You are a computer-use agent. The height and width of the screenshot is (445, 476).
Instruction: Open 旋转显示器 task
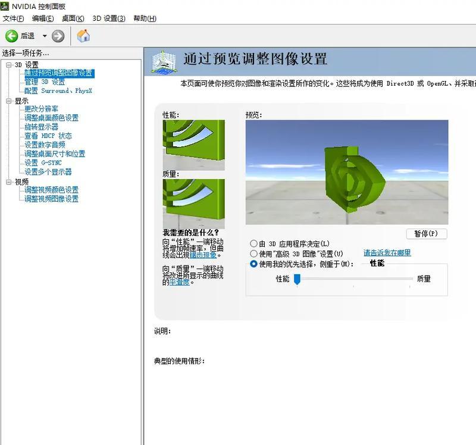(41, 127)
